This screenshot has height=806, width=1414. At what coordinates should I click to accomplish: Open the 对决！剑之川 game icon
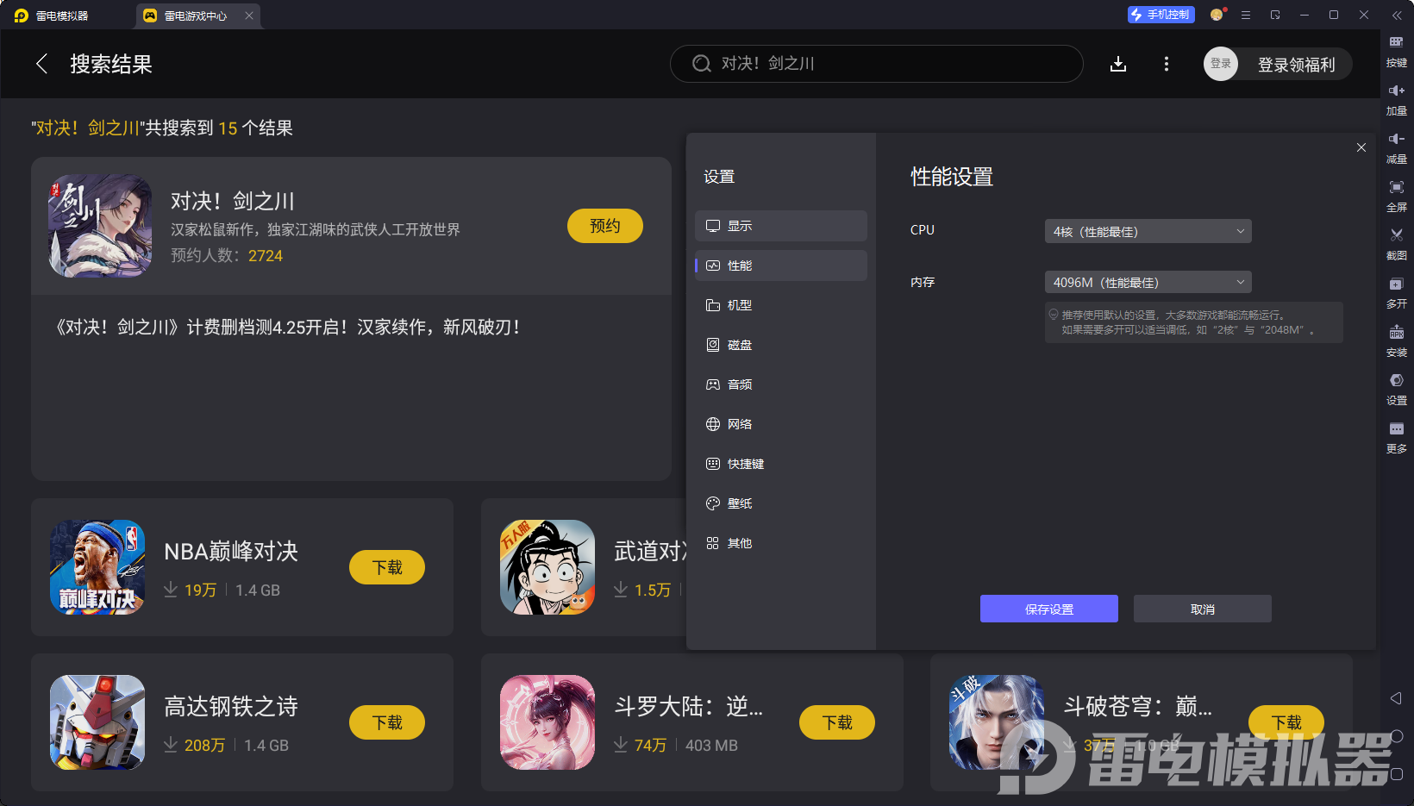point(100,226)
